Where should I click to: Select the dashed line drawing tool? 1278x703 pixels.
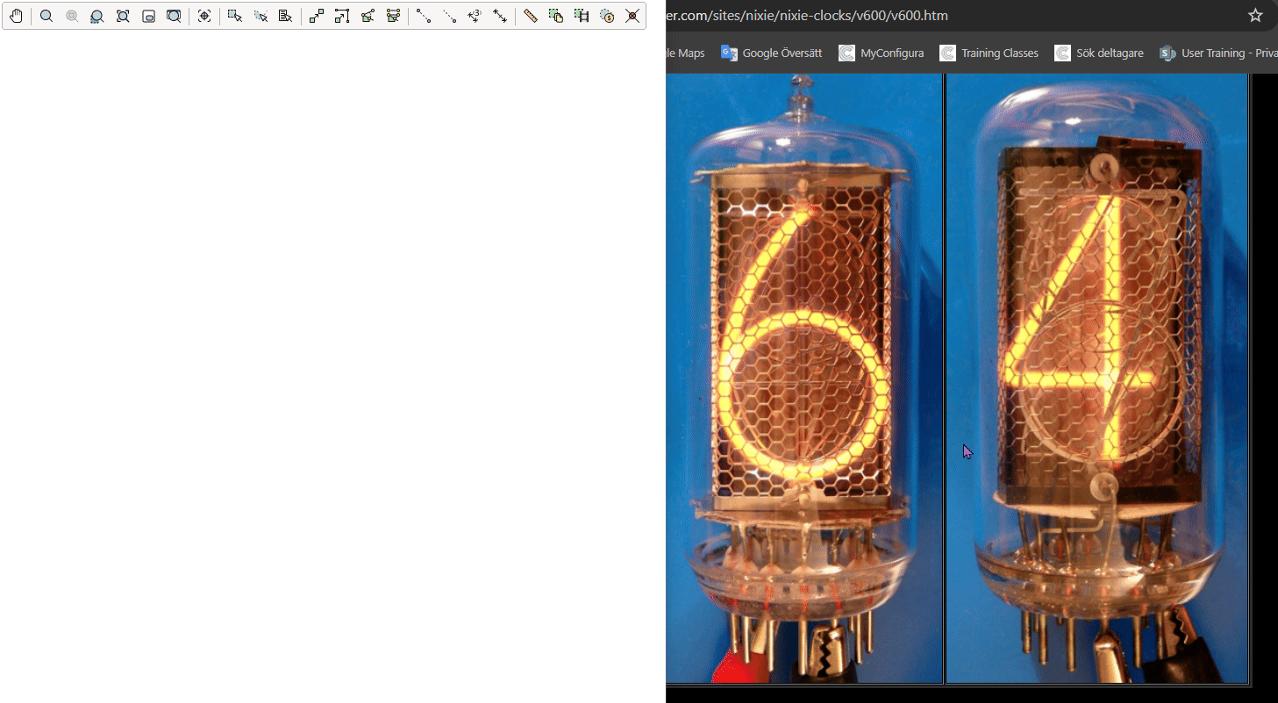(449, 16)
